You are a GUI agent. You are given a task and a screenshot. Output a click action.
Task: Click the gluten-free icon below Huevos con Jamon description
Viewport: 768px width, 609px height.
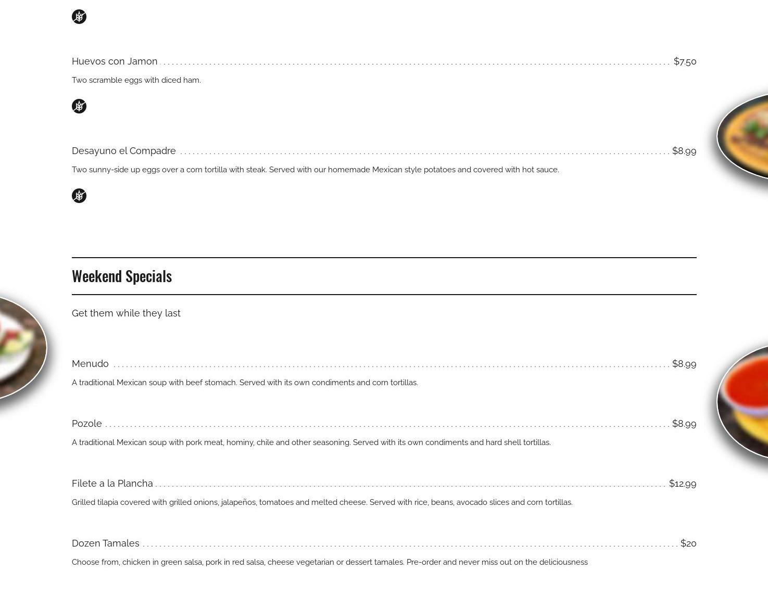[79, 106]
